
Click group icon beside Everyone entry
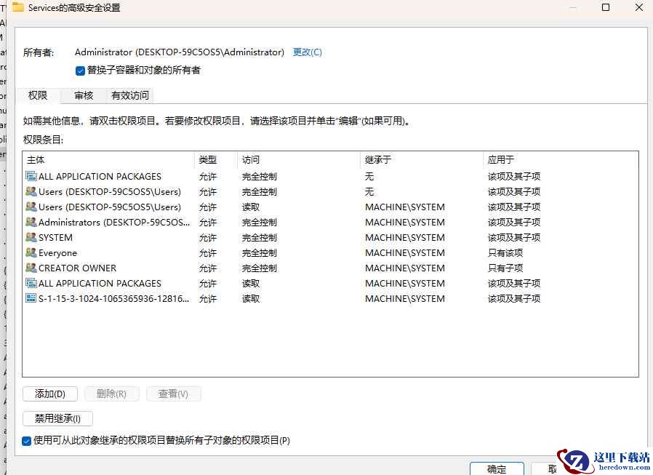click(31, 252)
